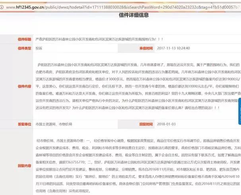Click the timestamp 2017-11-13 10:24:40
Image resolution: width=241 pixels, height=195 pixels.
173,48
